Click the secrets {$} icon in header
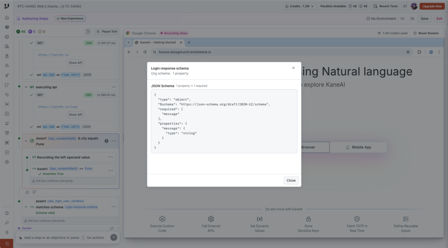The height and width of the screenshot is (248, 448). (x=412, y=18)
